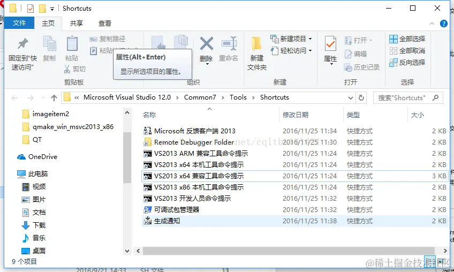This screenshot has height=272, width=454.
Task: Click Microsoft Visual Studio 12.0 breadcrumb
Action: 127,97
